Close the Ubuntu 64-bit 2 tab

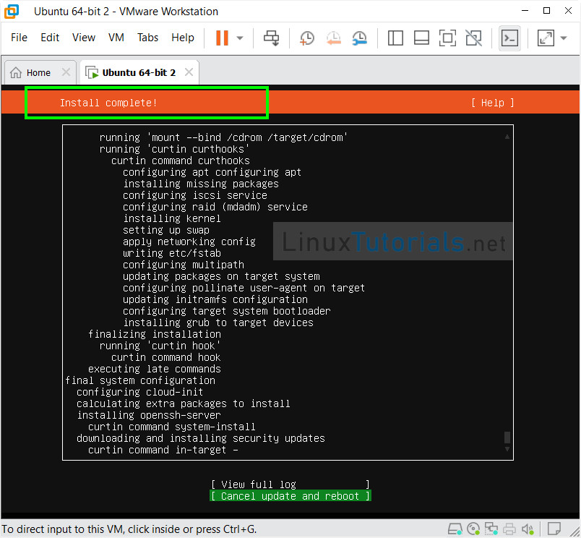pos(189,72)
